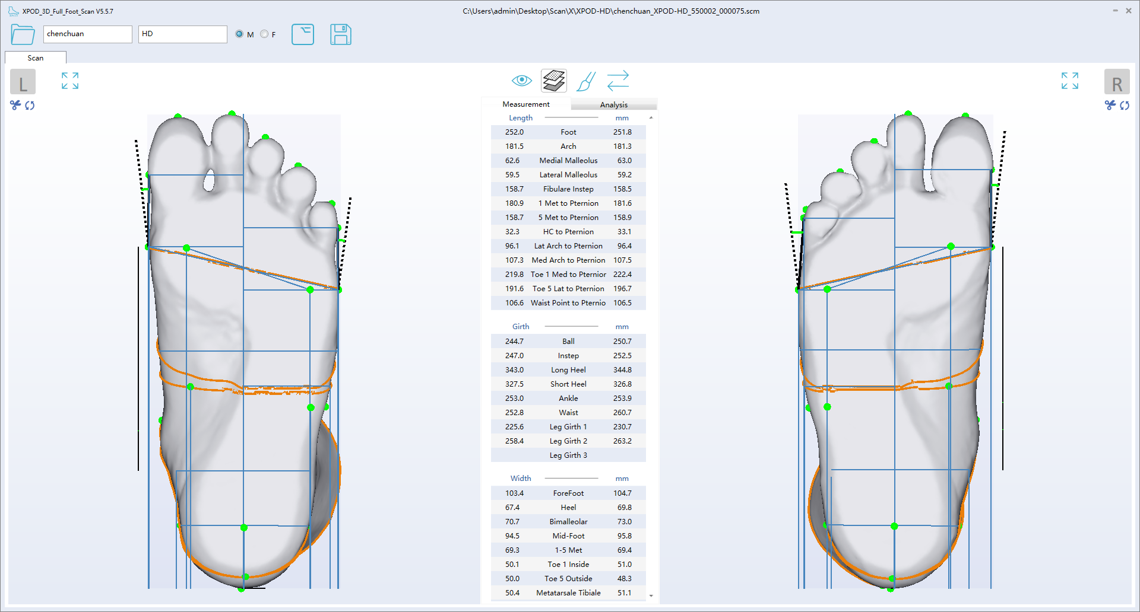1140x612 pixels.
Task: Click the save floppy disk icon
Action: coord(340,34)
